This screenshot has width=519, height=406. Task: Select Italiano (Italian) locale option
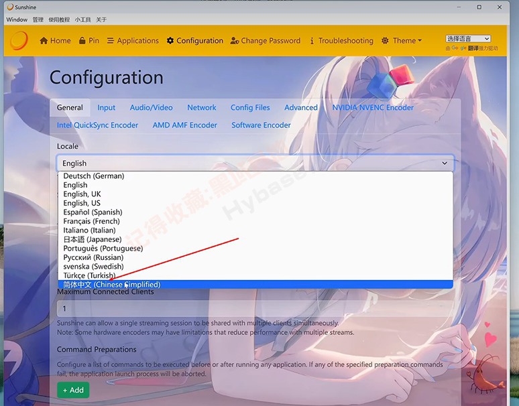point(255,230)
